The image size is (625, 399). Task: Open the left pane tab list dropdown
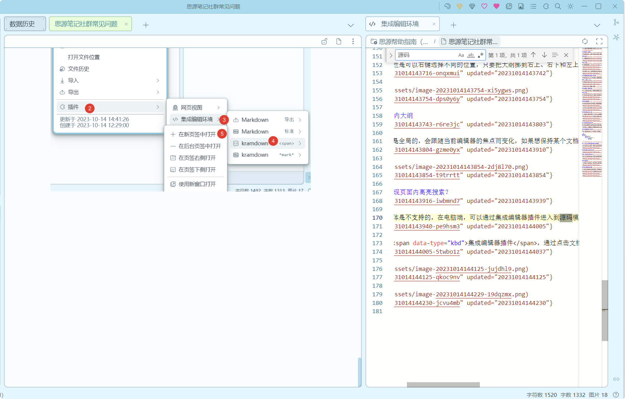click(x=351, y=25)
